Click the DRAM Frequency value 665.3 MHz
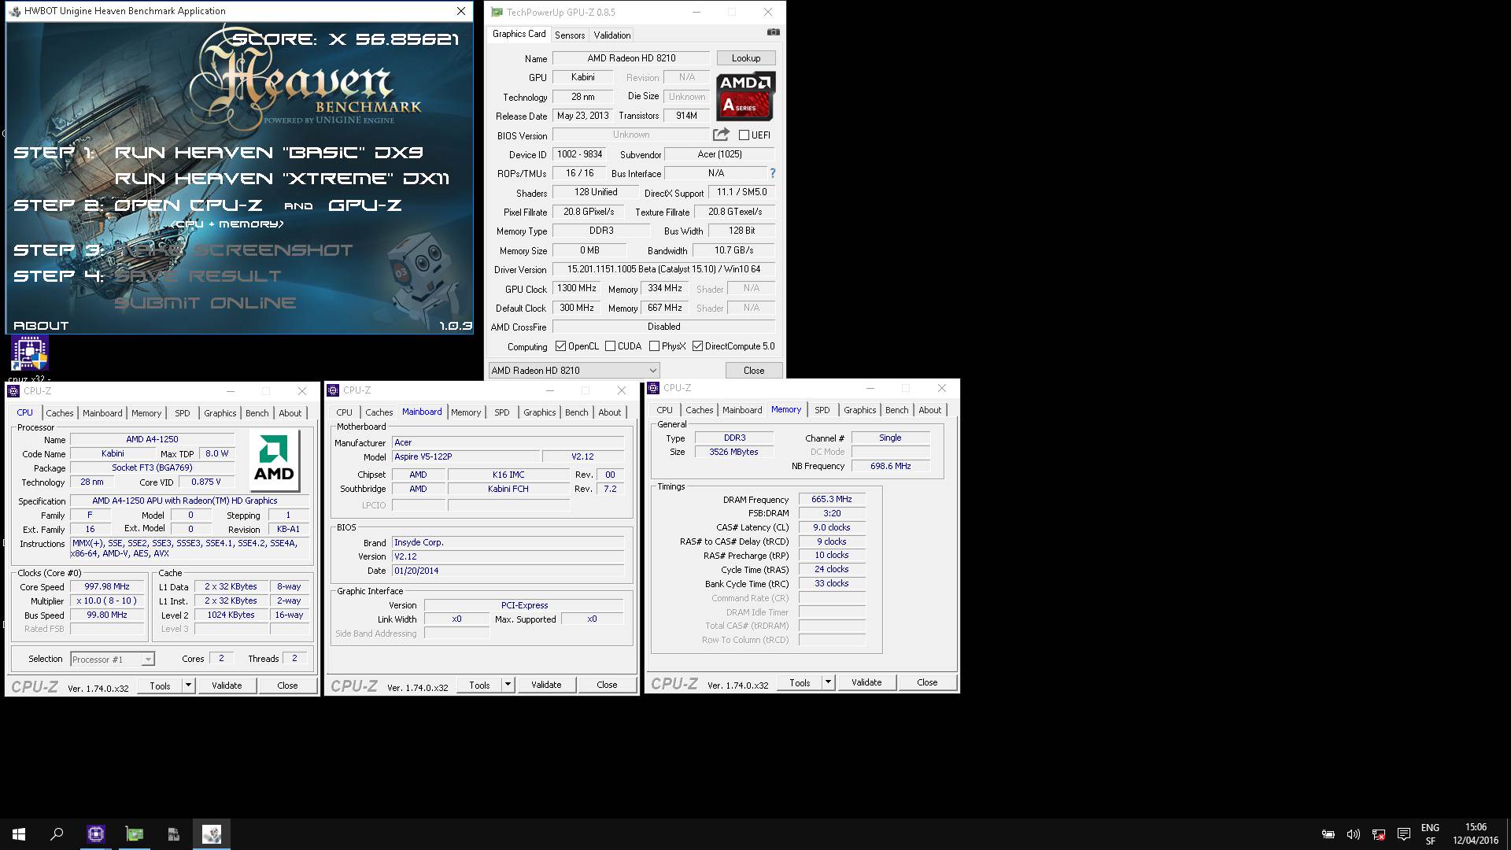Image resolution: width=1511 pixels, height=850 pixels. [x=832, y=499]
